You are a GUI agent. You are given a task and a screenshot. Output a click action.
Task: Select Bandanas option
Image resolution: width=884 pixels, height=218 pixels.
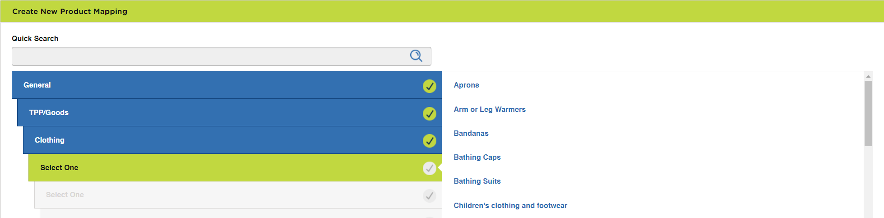tap(471, 133)
